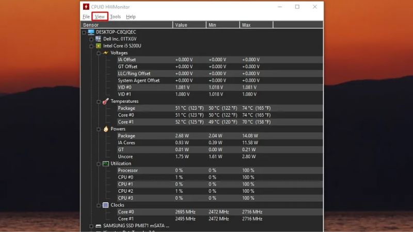Close the HWMonitor window

point(315,7)
